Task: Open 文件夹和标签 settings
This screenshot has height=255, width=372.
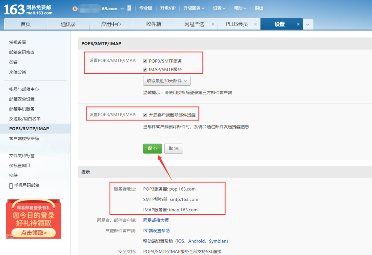Action: tap(22, 156)
